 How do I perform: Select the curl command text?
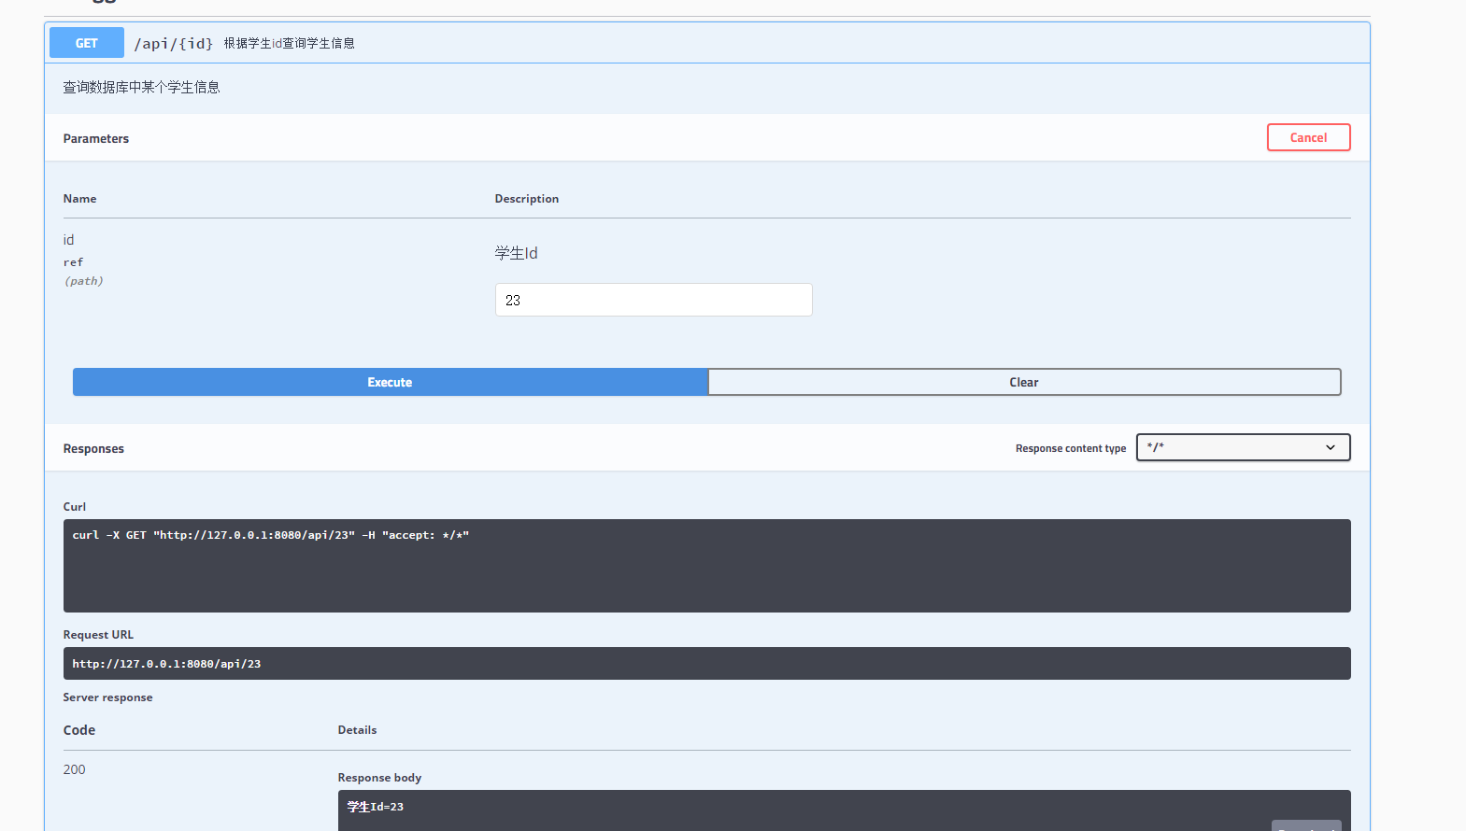click(271, 535)
